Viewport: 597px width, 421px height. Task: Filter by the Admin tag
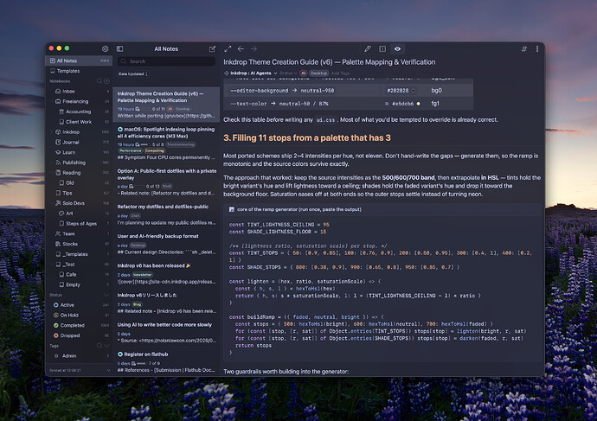[x=79, y=356]
